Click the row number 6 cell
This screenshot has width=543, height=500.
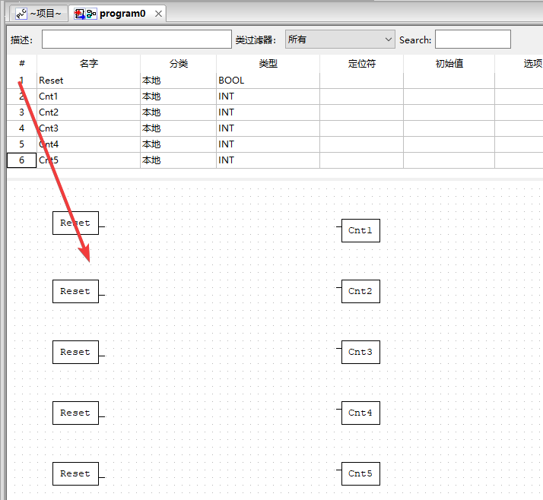[x=21, y=160]
